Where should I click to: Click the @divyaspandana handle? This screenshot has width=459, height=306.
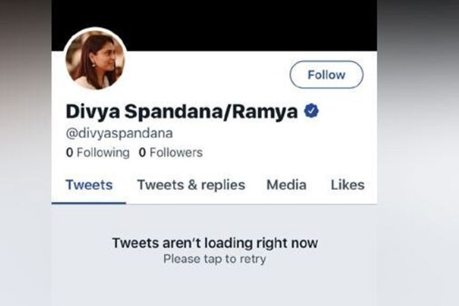119,133
